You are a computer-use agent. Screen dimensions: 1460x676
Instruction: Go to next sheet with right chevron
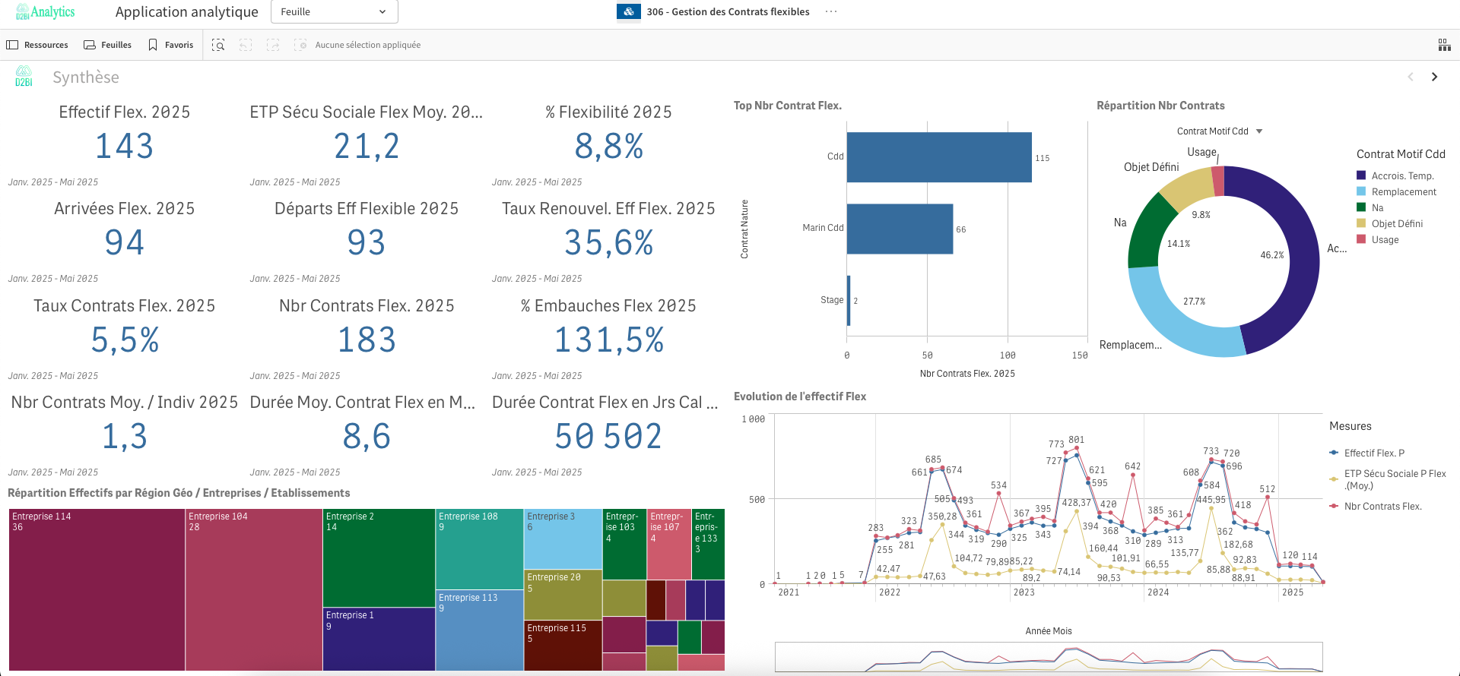tap(1434, 77)
